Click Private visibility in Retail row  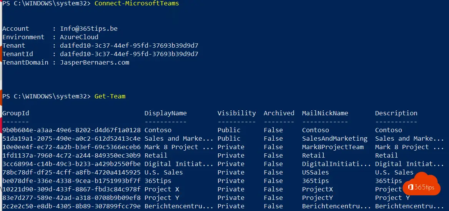point(231,155)
